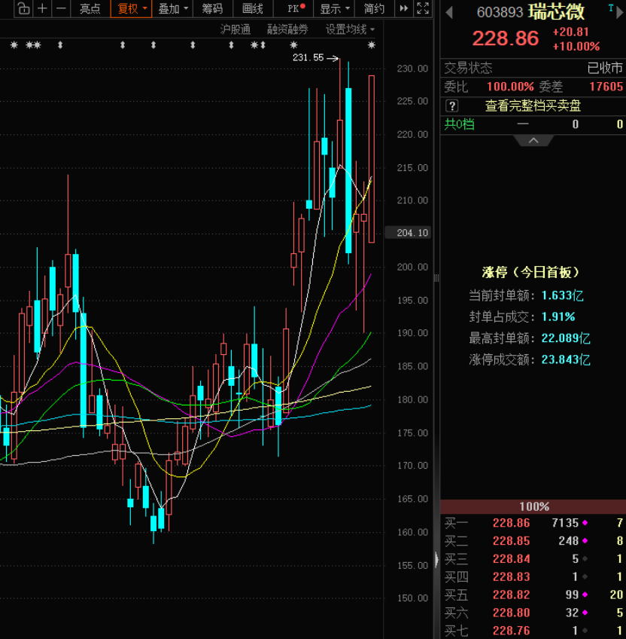Zoom in the chart with plus icon
This screenshot has width=626, height=639.
click(42, 8)
